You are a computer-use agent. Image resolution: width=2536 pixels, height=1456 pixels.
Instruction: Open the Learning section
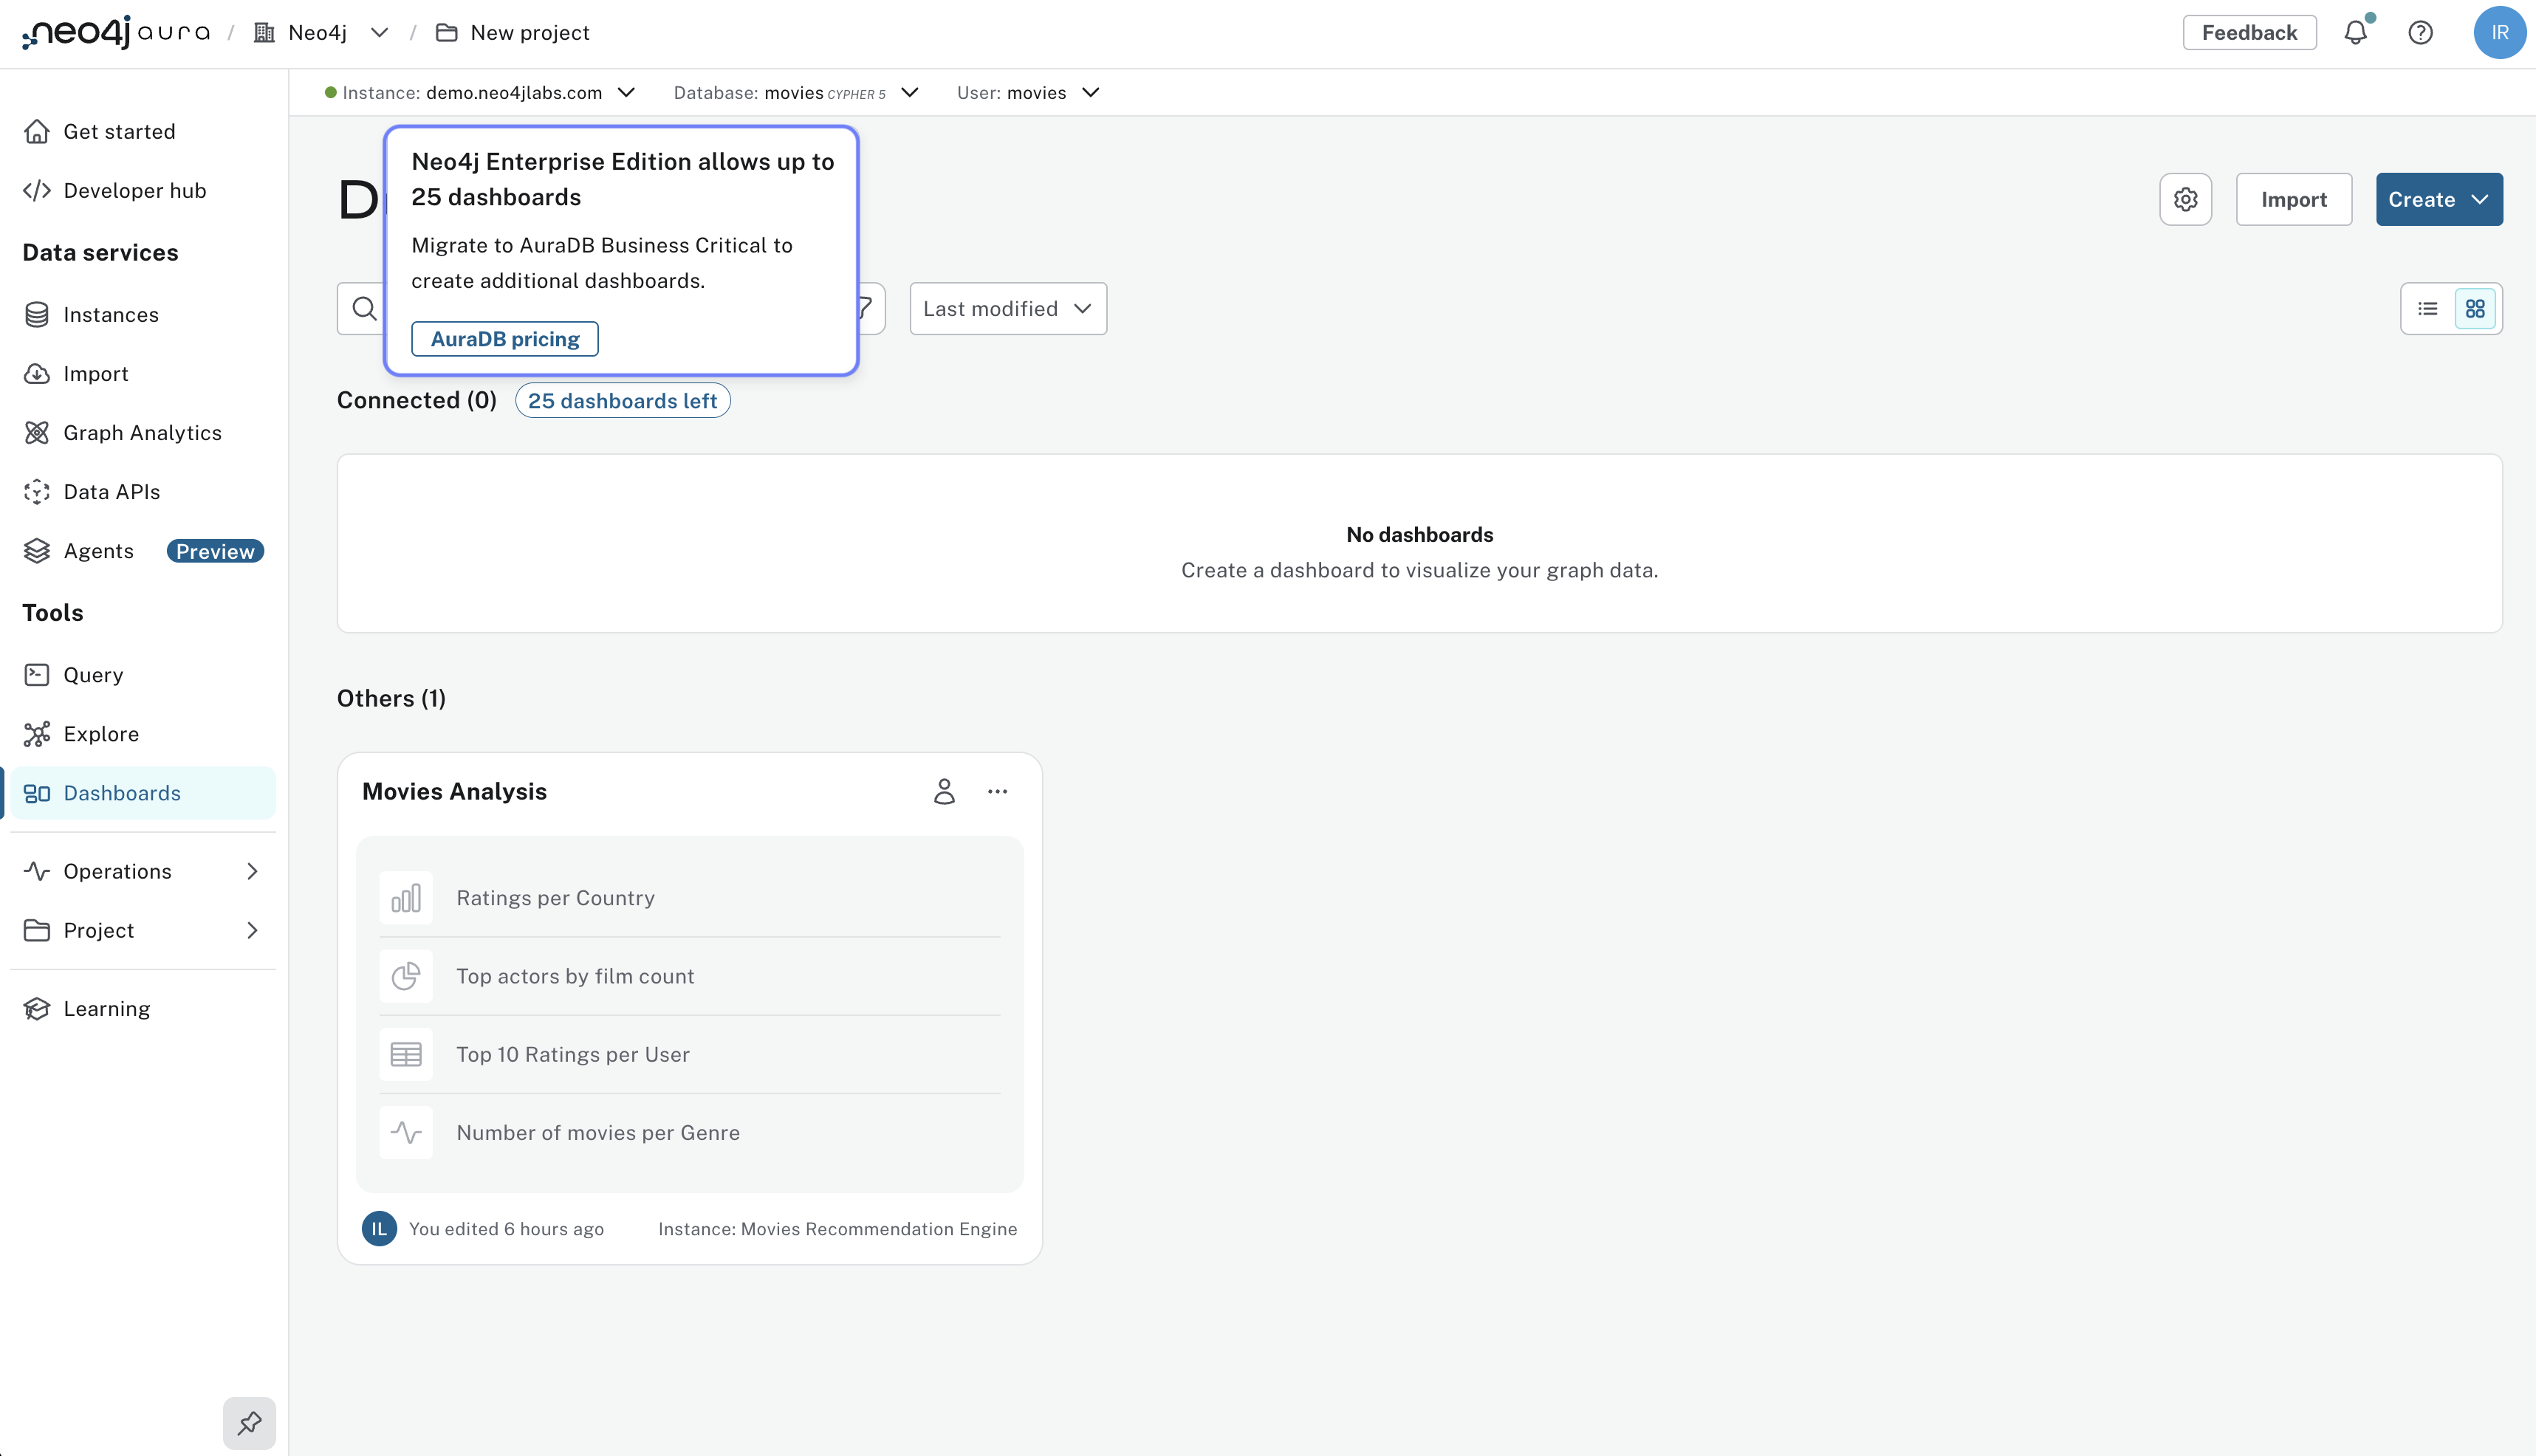click(x=106, y=1008)
